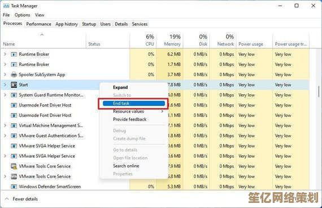Select the VMware Guest Authentication S... row text
The height and width of the screenshot is (208, 322).
tap(51, 136)
